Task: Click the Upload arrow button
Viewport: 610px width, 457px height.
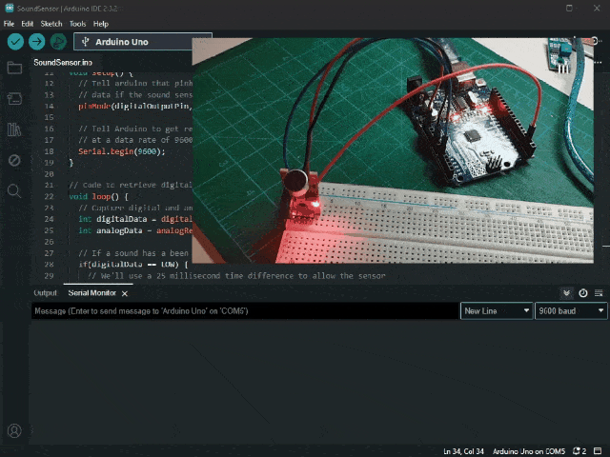Action: coord(36,42)
